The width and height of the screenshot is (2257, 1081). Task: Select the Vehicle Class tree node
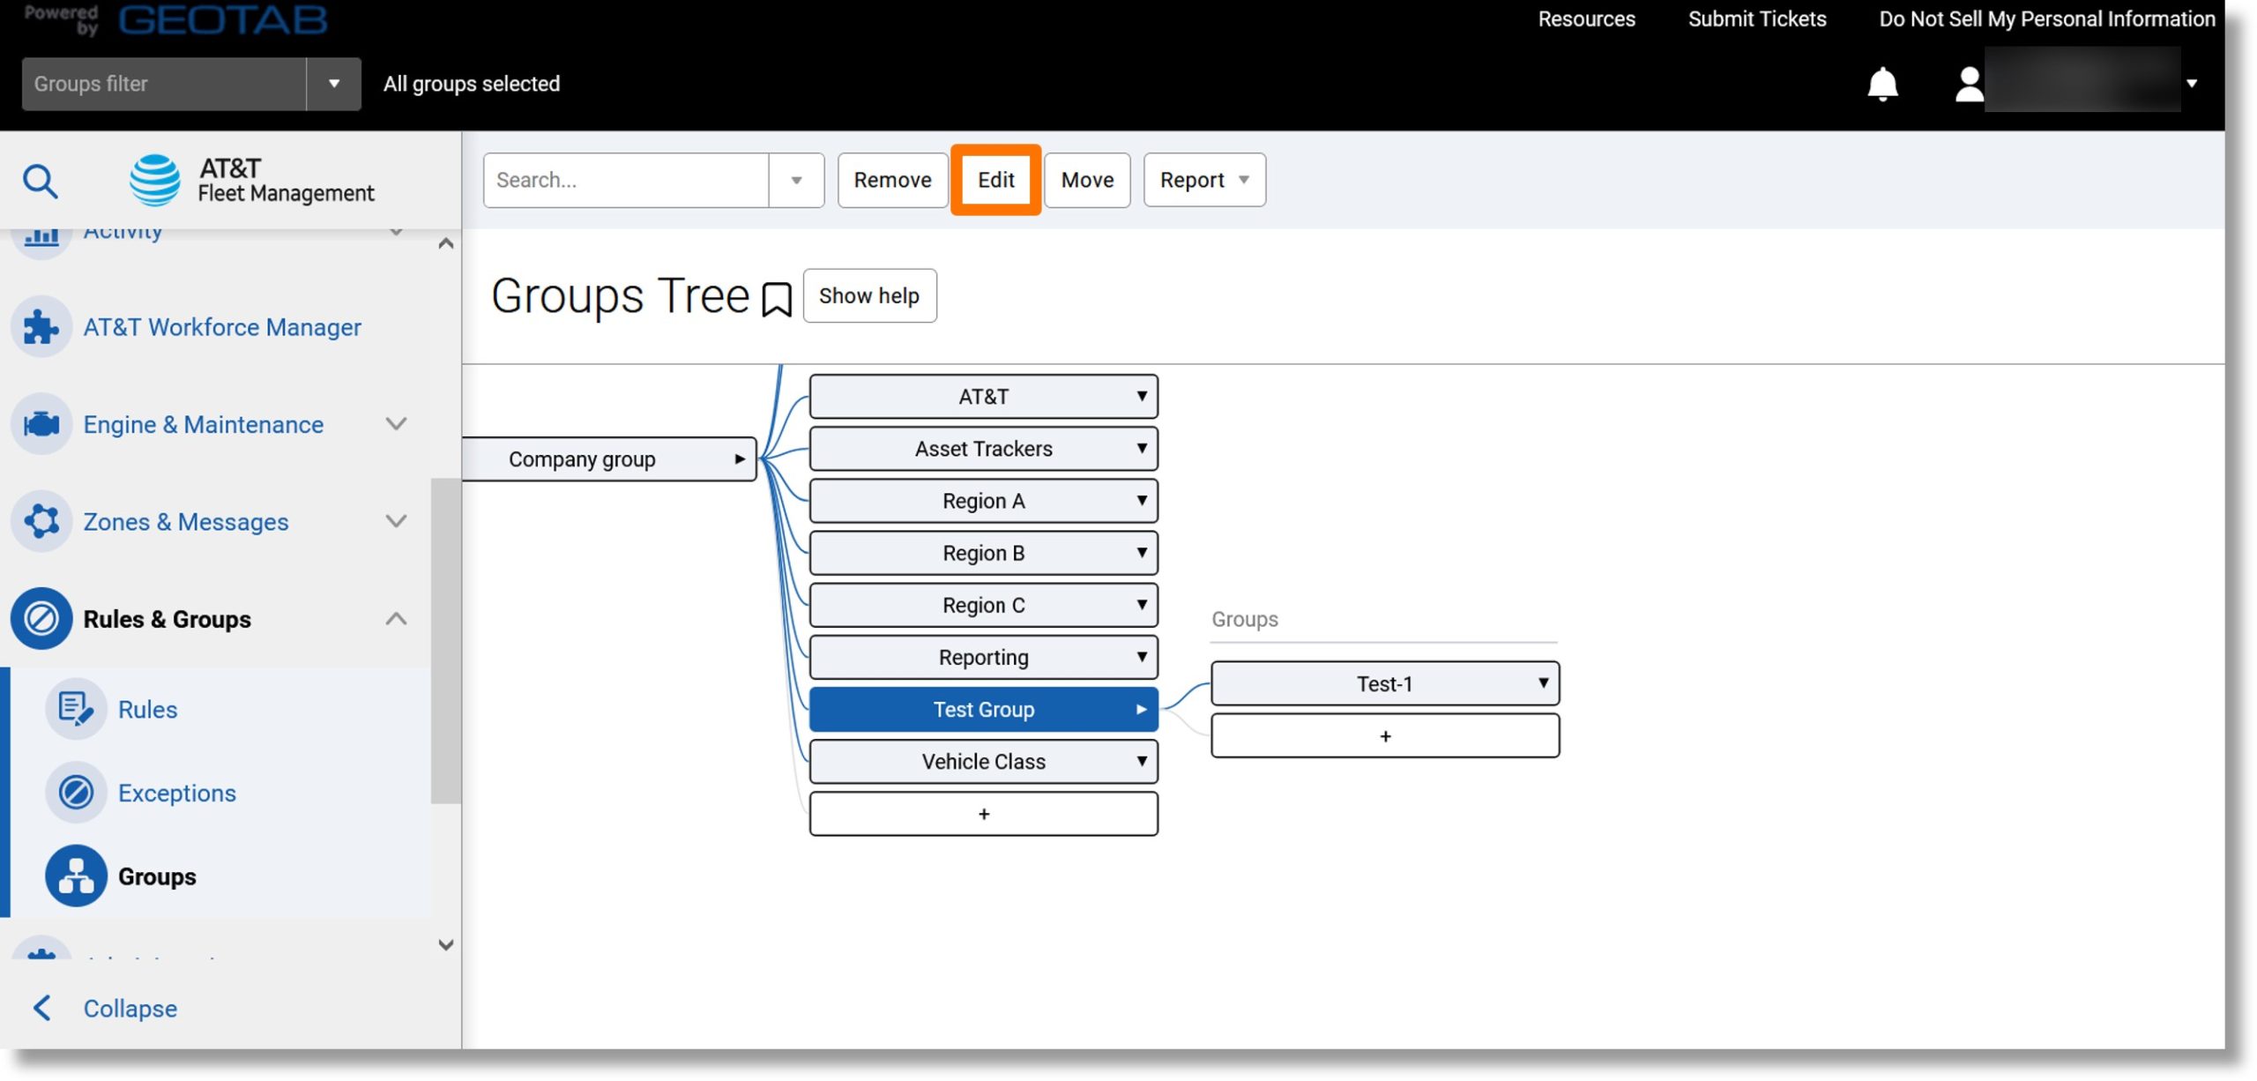coord(983,761)
